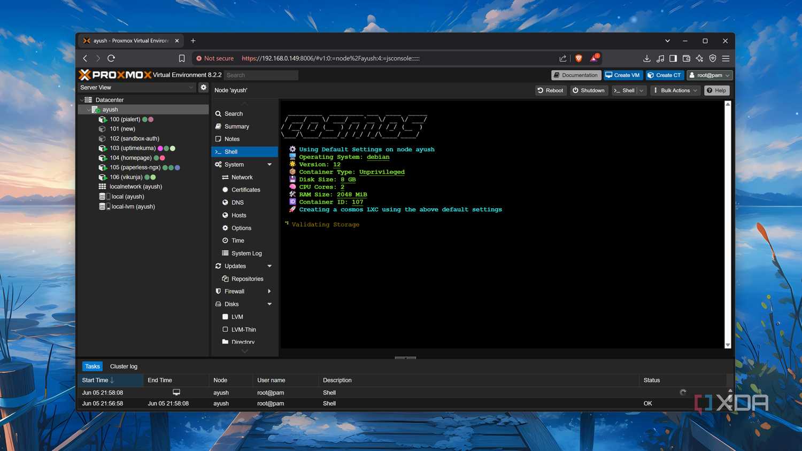
Task: Click the browser reload icon
Action: (111, 58)
